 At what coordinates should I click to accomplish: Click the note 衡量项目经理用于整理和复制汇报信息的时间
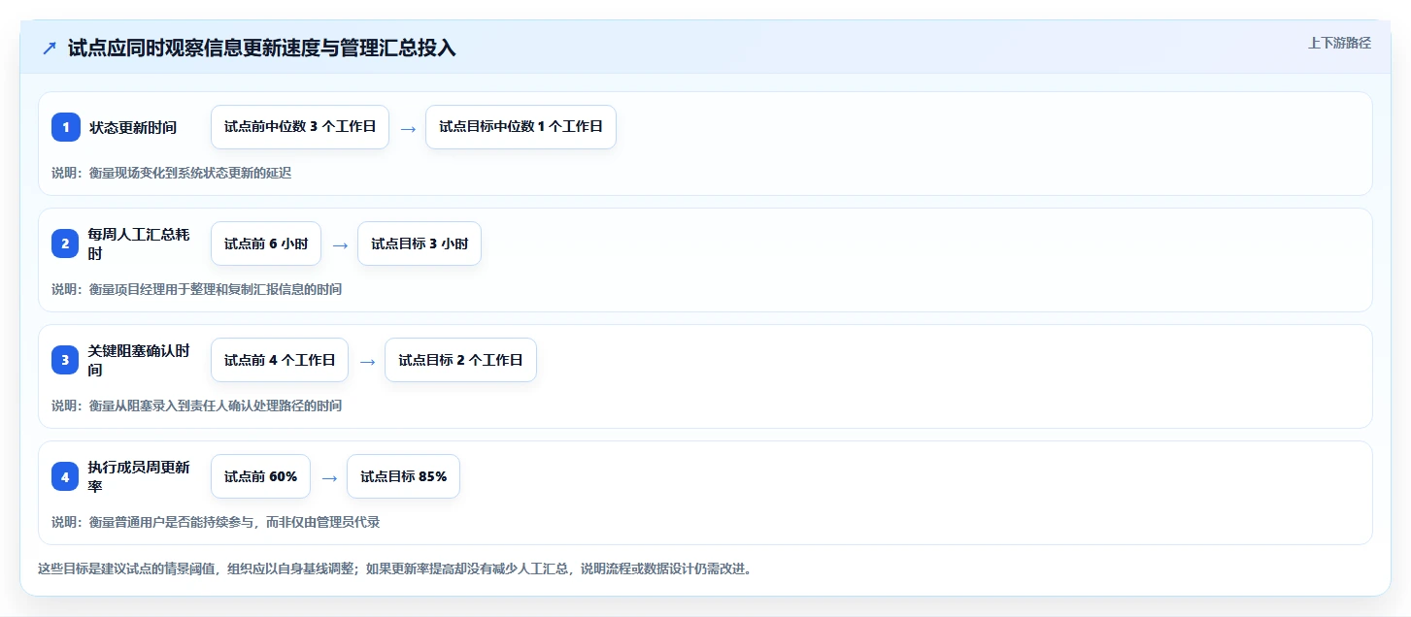pos(216,289)
